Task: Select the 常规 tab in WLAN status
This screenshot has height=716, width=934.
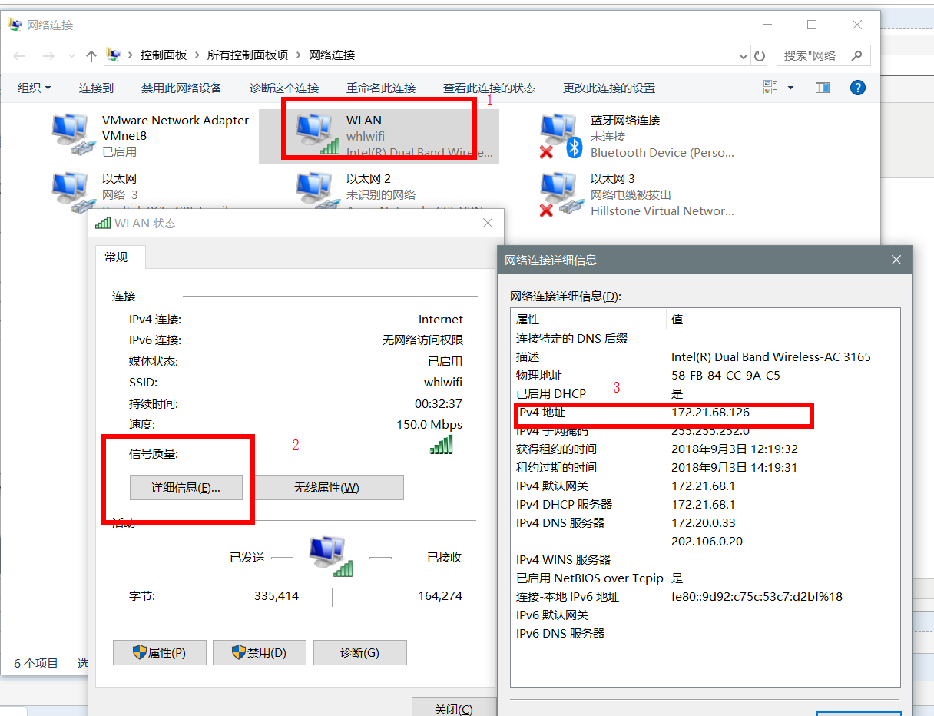Action: (x=117, y=257)
